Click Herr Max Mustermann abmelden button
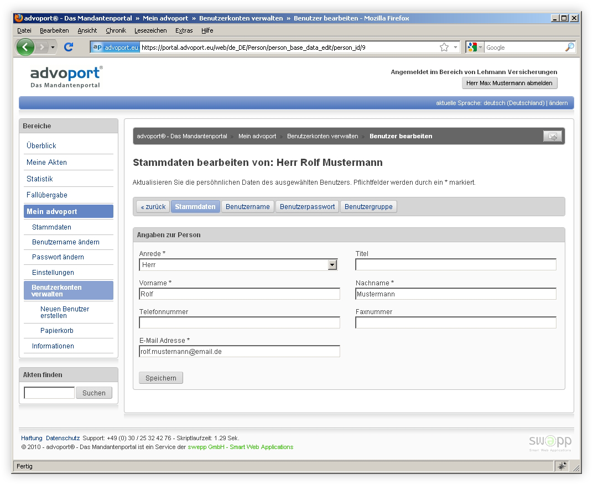 (509, 83)
